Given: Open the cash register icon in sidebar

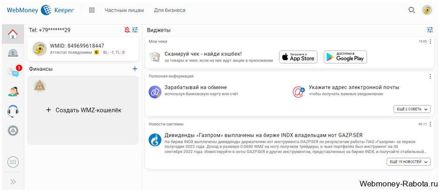Looking at the screenshot, I should pyautogui.click(x=13, y=53).
